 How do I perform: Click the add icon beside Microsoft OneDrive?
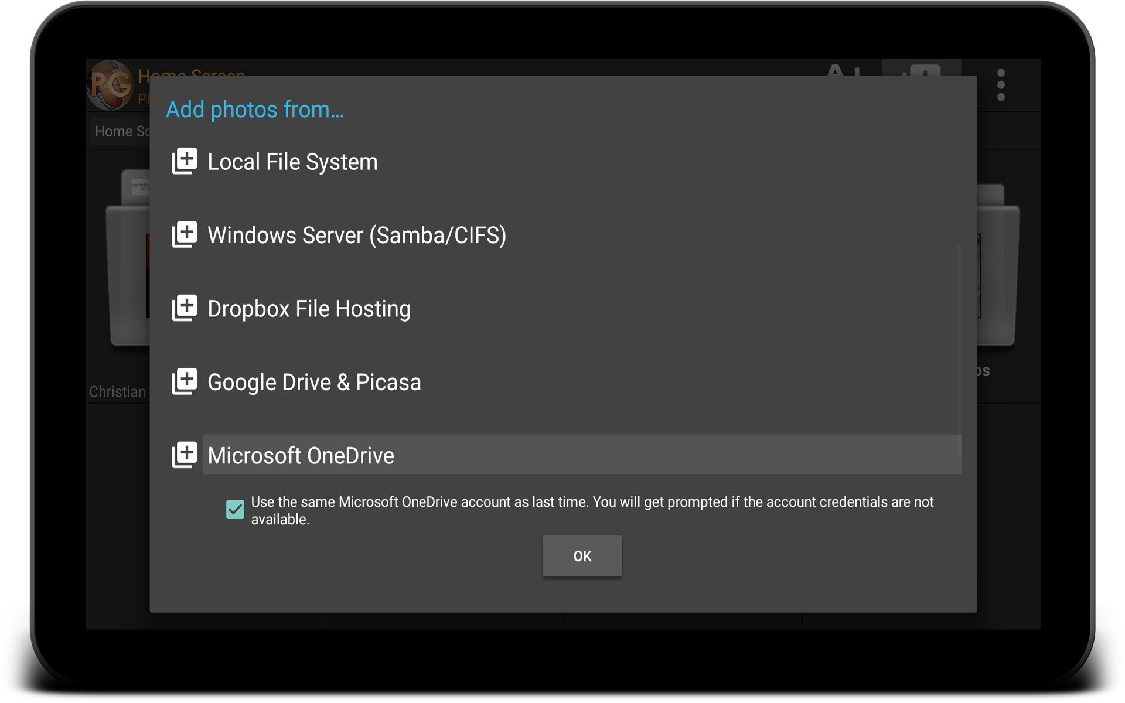184,455
